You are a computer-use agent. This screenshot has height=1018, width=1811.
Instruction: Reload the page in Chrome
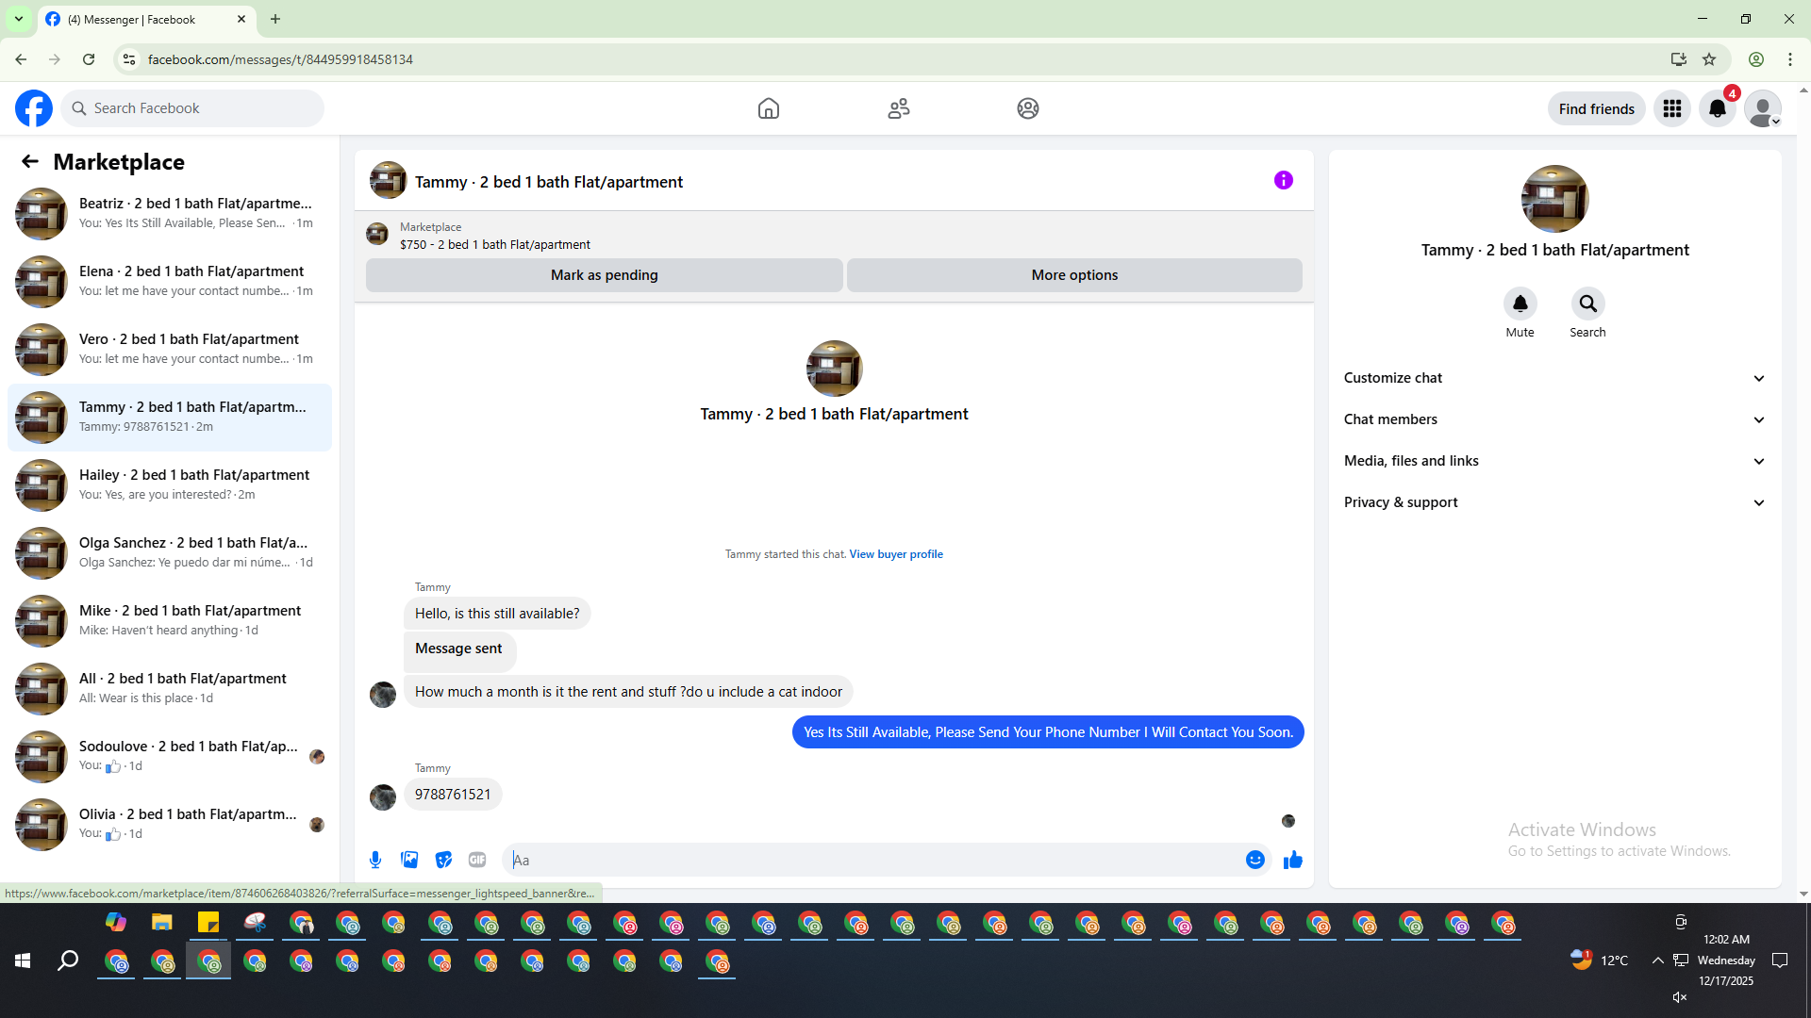89,59
